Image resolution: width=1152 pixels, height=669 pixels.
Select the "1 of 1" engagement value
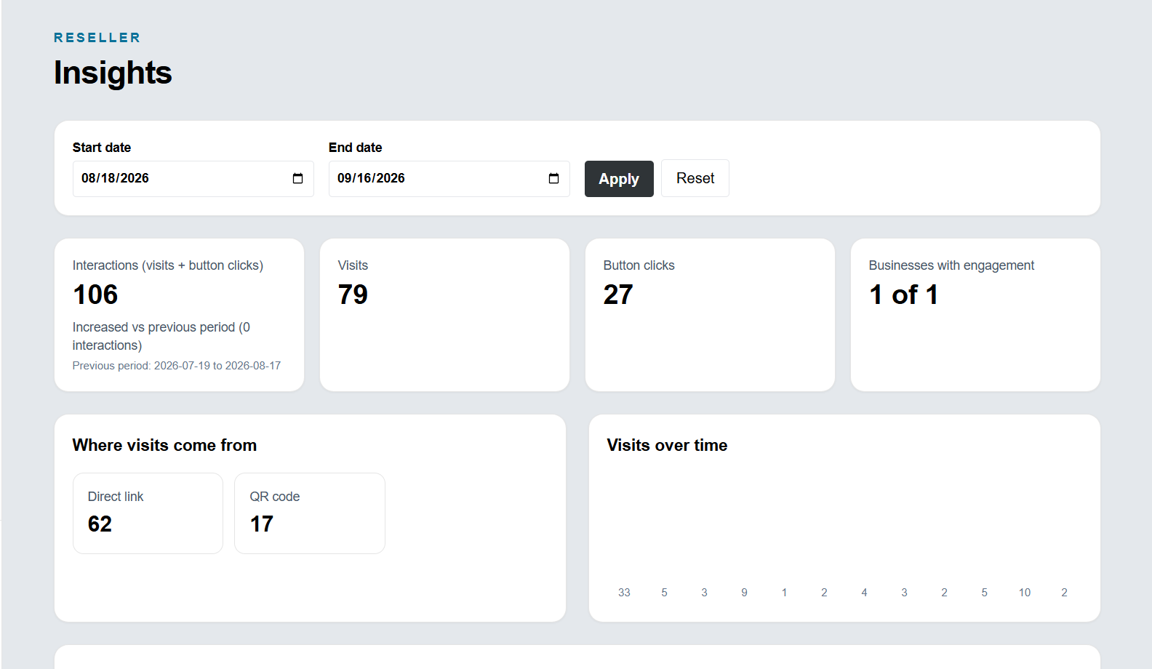point(904,295)
